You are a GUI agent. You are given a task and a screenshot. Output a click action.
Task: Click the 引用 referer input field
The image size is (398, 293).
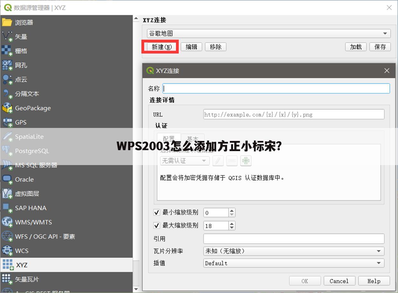tap(294, 239)
